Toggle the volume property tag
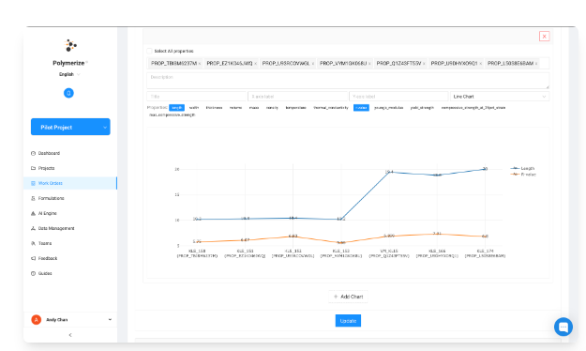Screen dimensions: 586x351 [236, 108]
